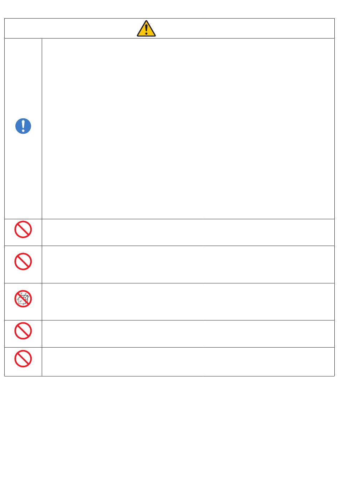The image size is (339, 498).
Task: Select the blue mandatory-action exclamation icon
Action: coord(23,126)
